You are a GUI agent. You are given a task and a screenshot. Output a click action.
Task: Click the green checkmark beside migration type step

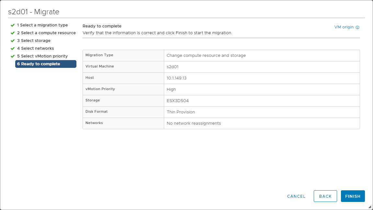click(x=13, y=25)
